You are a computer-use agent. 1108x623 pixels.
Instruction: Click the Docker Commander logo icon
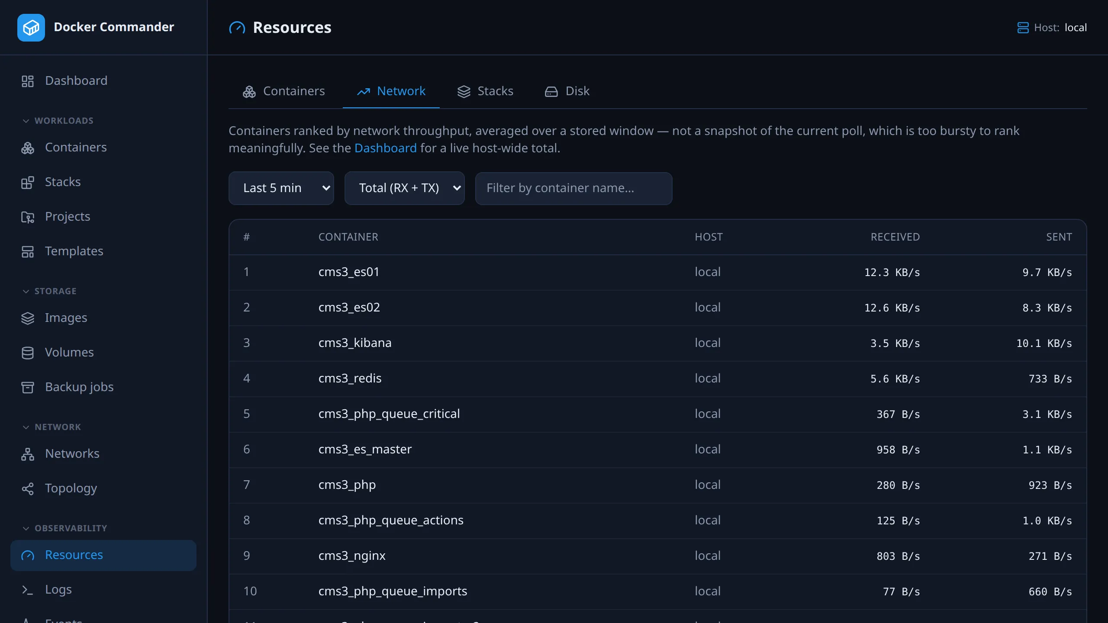pyautogui.click(x=31, y=27)
